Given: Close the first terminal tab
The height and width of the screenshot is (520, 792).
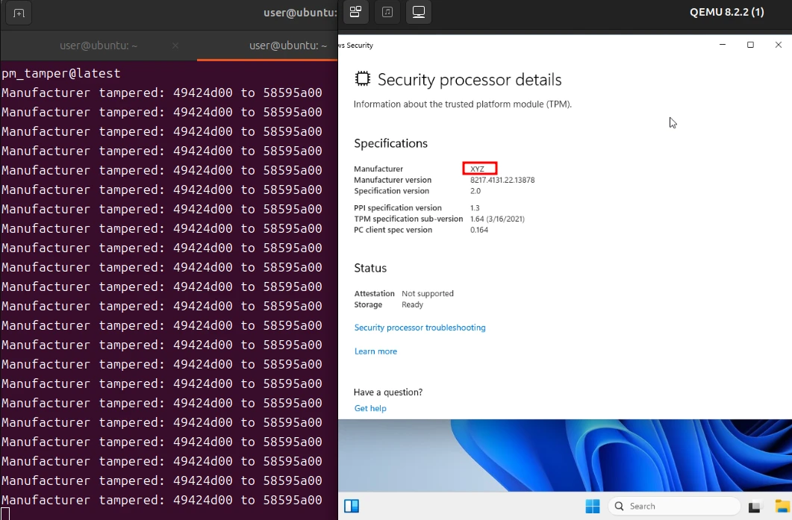Looking at the screenshot, I should click(x=175, y=46).
